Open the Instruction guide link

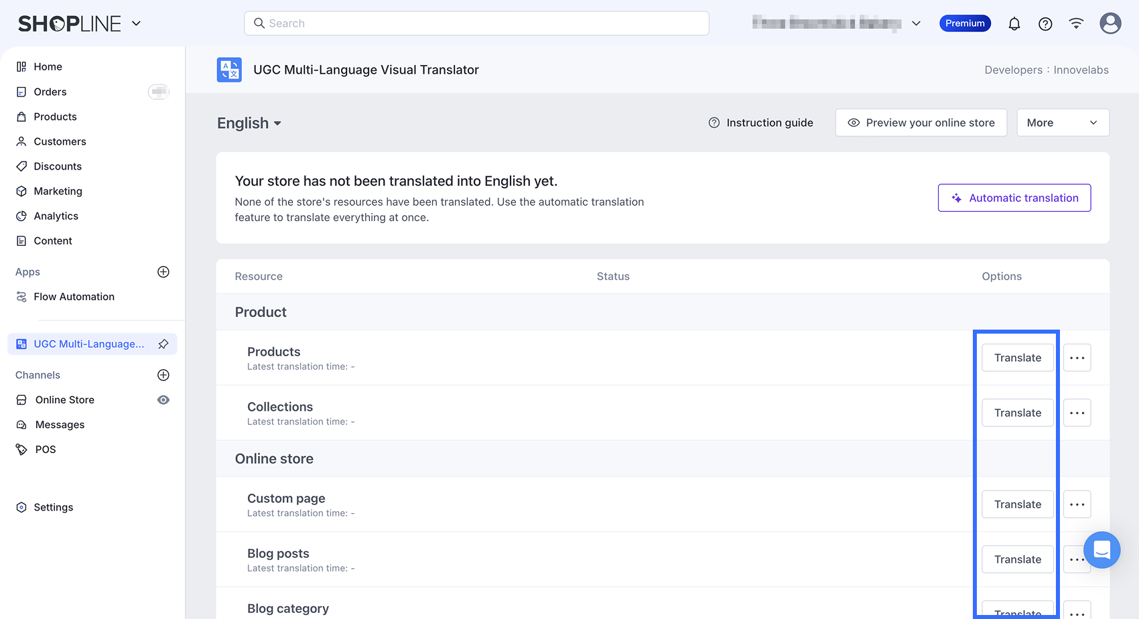[760, 123]
